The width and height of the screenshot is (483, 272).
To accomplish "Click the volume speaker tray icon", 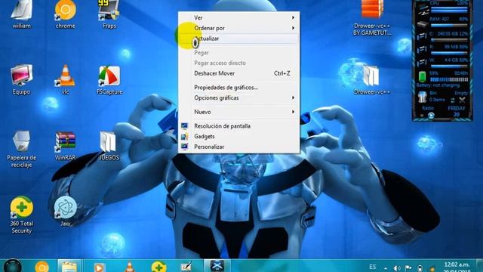I will click(x=397, y=268).
